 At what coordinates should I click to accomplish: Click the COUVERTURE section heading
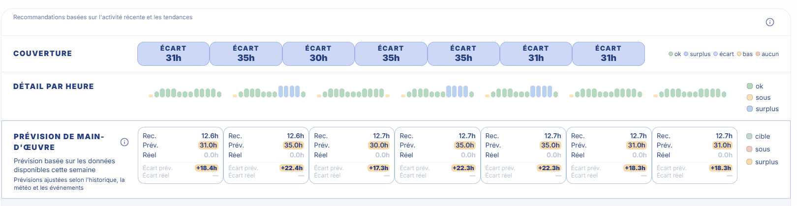point(43,54)
